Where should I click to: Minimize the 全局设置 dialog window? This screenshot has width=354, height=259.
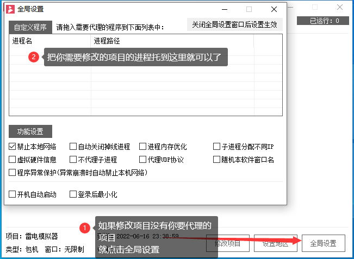(224, 9)
